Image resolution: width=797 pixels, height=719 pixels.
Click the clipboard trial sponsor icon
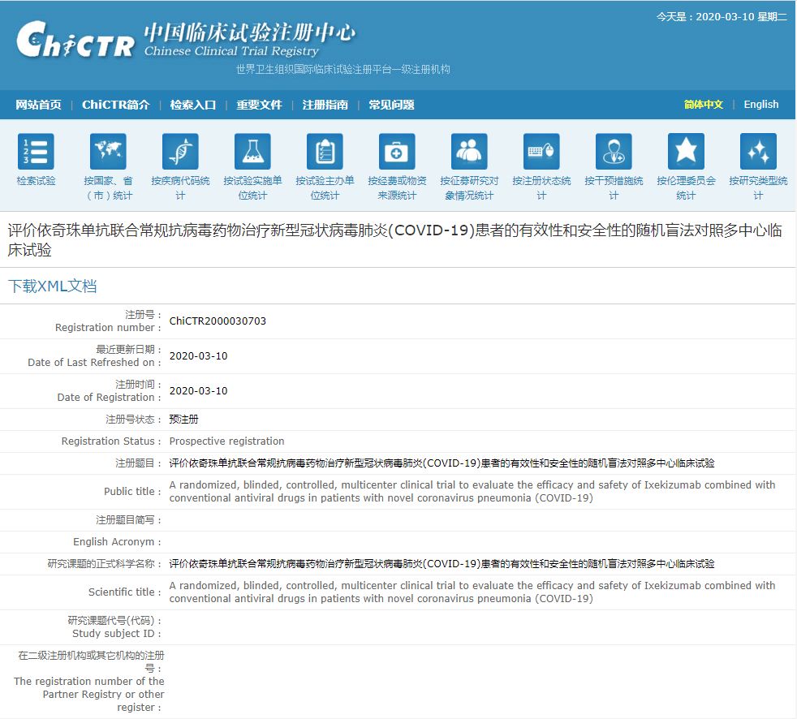tap(325, 152)
